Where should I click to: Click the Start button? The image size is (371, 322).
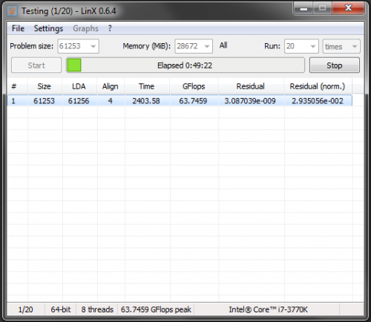point(36,65)
